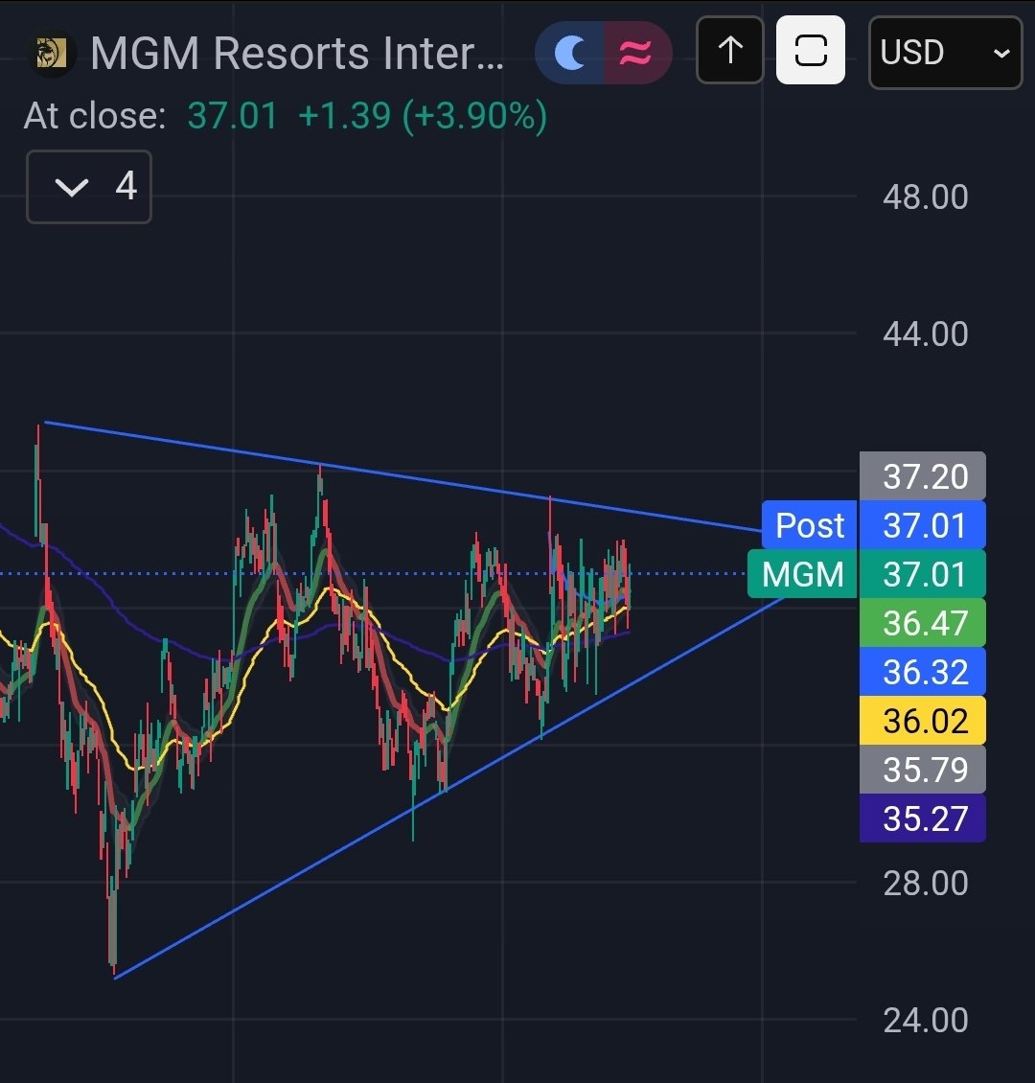
Task: Click the green MGM symbol price tag
Action: (x=802, y=574)
